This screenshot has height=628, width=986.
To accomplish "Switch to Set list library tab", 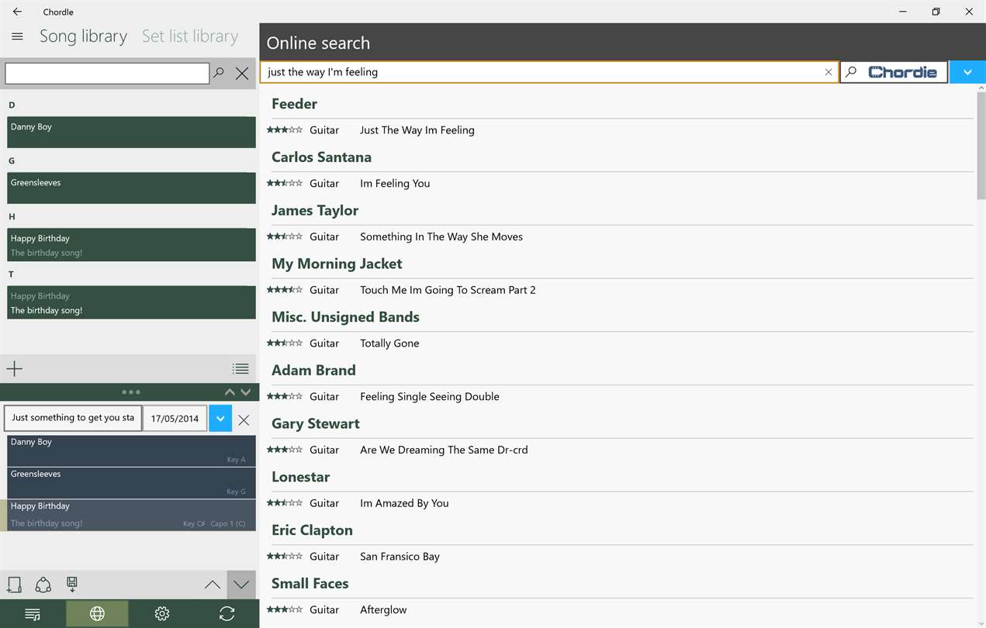I will click(x=190, y=36).
